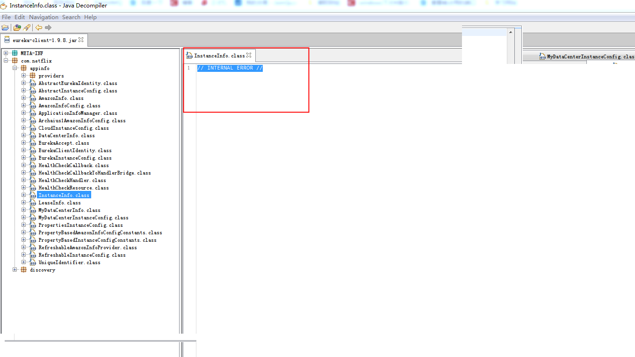Close the eureka-client-1.9.8.jar tab
This screenshot has width=635, height=357.
point(81,40)
